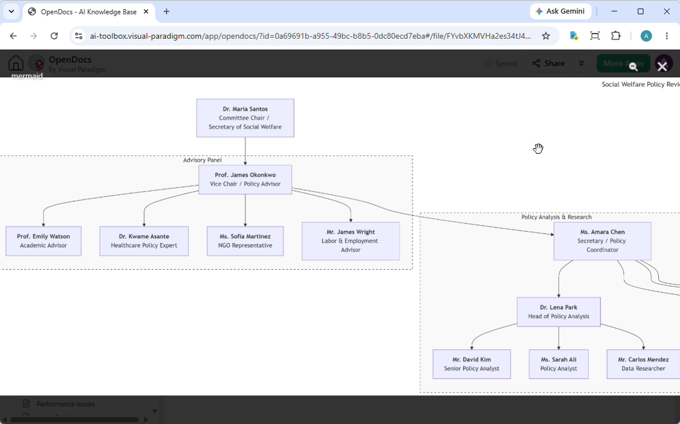Image resolution: width=680 pixels, height=424 pixels.
Task: Close the OpenDocs browser tab
Action: [x=146, y=11]
